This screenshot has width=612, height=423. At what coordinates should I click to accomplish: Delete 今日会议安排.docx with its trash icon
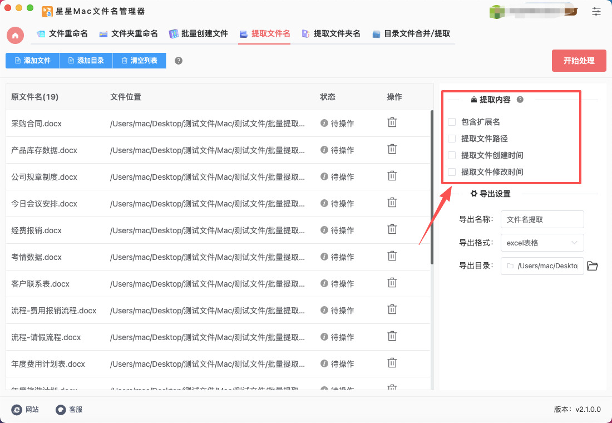click(392, 203)
